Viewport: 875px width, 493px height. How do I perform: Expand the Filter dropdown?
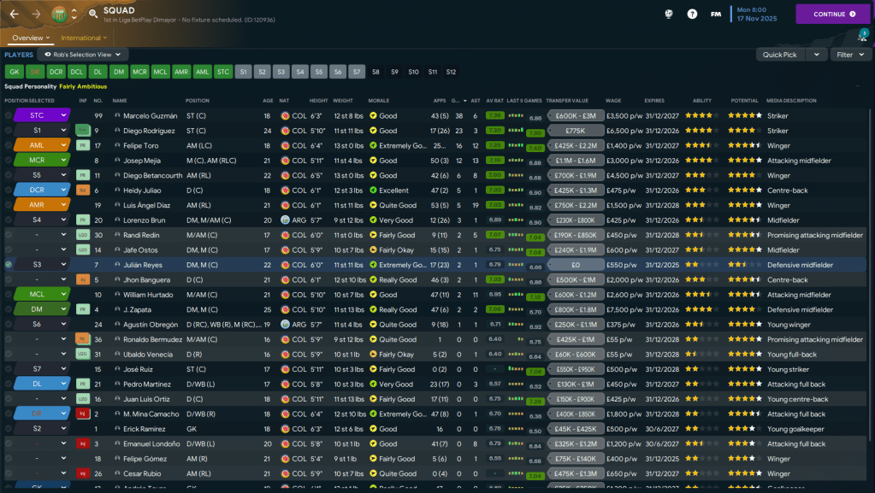[x=848, y=55]
